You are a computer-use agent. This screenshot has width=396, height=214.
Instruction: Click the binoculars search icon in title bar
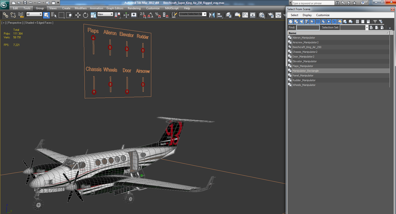(x=337, y=3)
